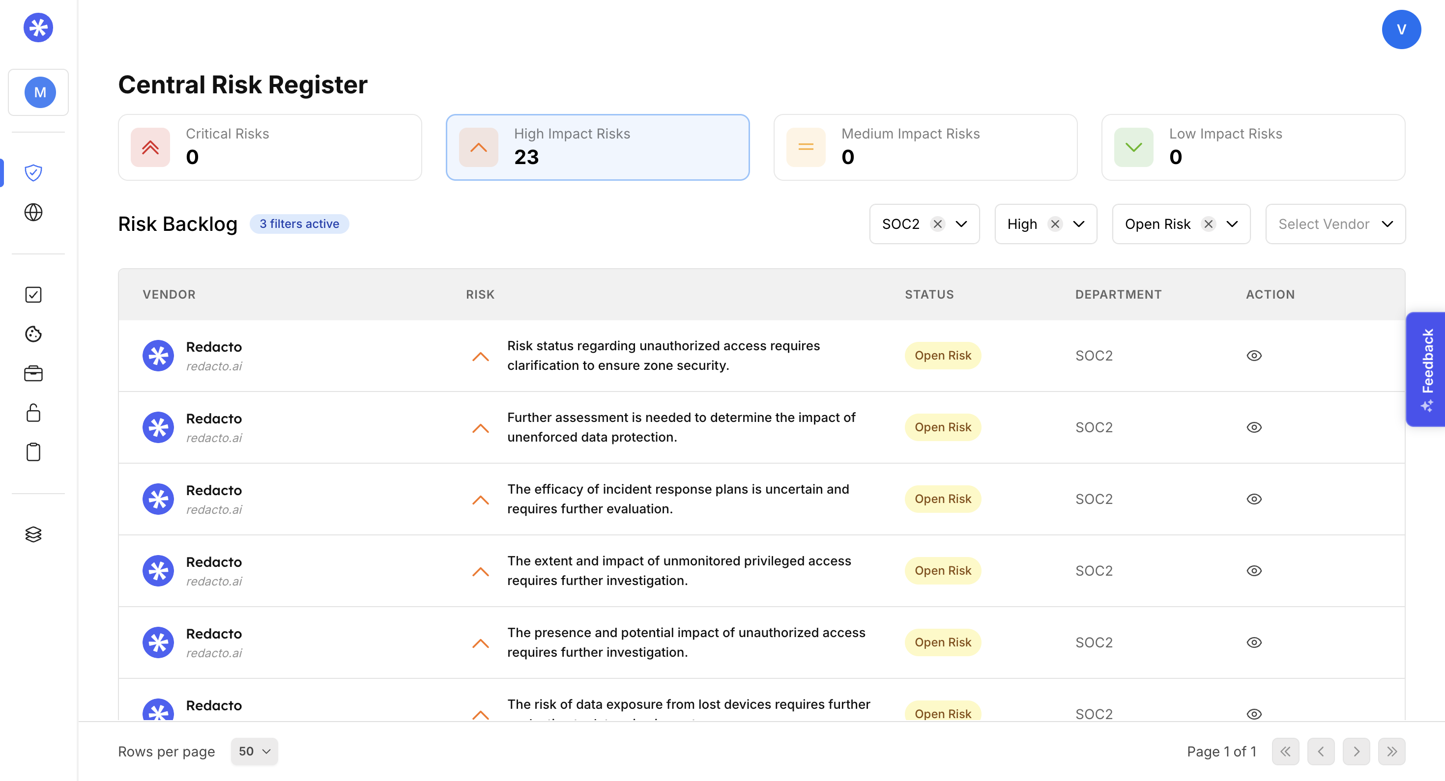This screenshot has height=781, width=1445.
Task: Click the cookie icon in sidebar
Action: pyautogui.click(x=33, y=334)
